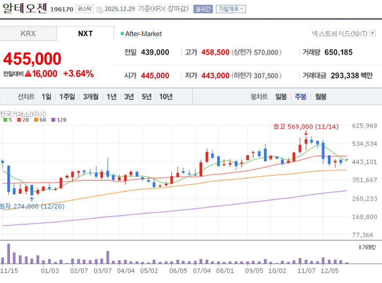Click the 상한가 570,000 upper limit text
This screenshot has width=382, height=283.
pyautogui.click(x=256, y=52)
